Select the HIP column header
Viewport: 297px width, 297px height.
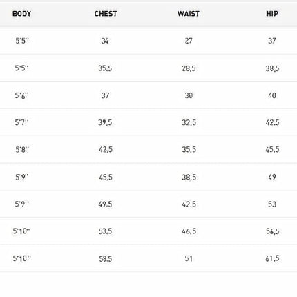pyautogui.click(x=272, y=14)
